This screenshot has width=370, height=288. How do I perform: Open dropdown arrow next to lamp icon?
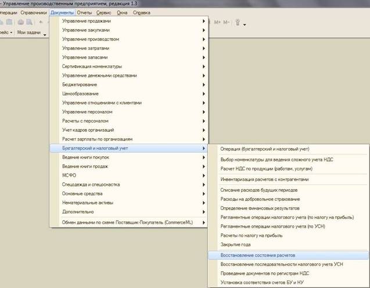click(245, 24)
